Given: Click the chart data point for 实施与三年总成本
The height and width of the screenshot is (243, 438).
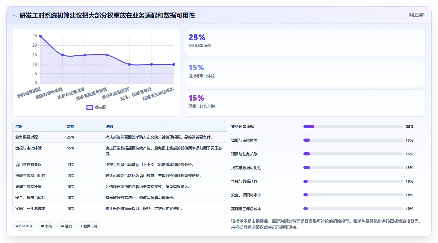Looking at the screenshot, I should point(174,64).
